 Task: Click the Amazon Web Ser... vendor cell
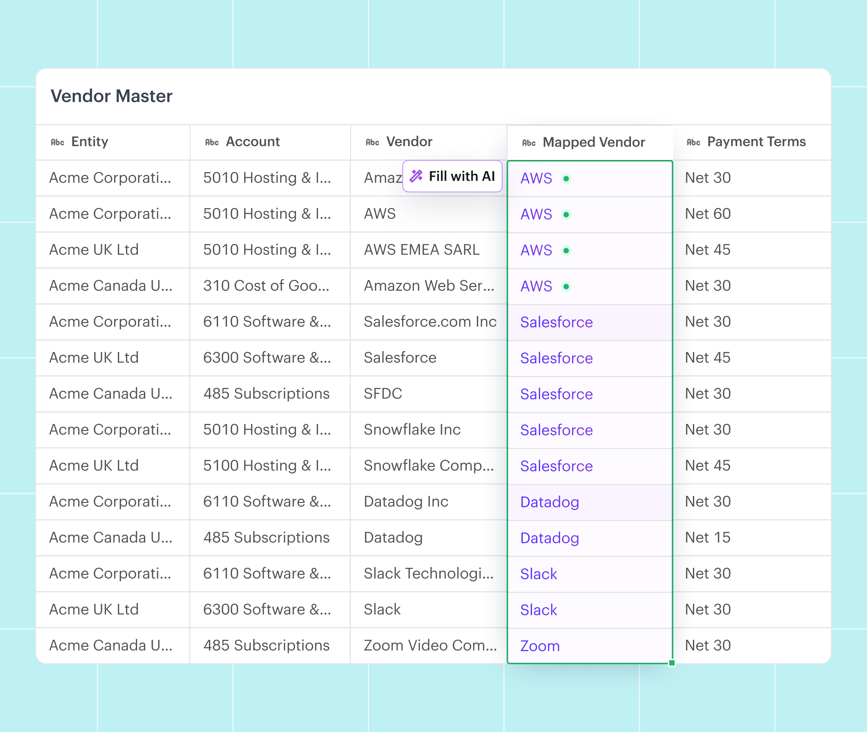pos(429,286)
